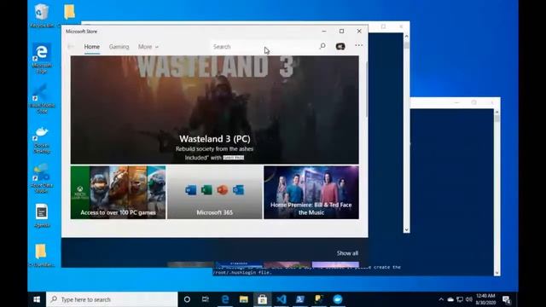
Task: Switch to the Home tab in Microsoft Store
Action: [92, 47]
